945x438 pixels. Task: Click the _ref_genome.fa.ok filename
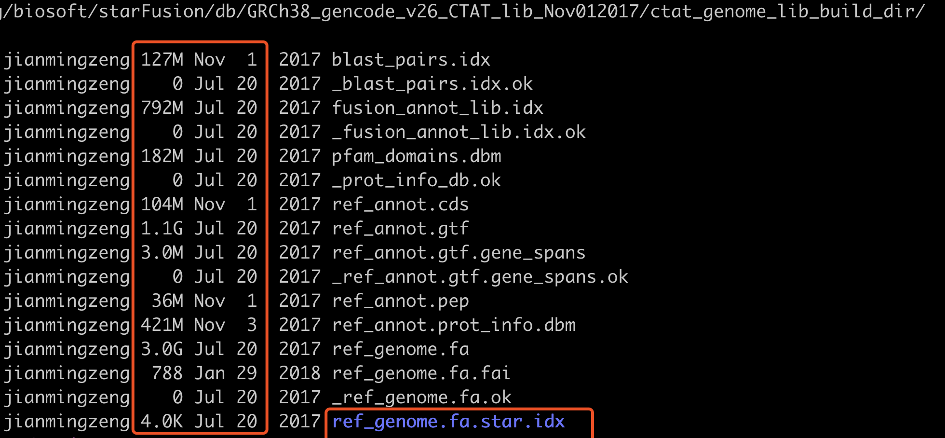(421, 397)
